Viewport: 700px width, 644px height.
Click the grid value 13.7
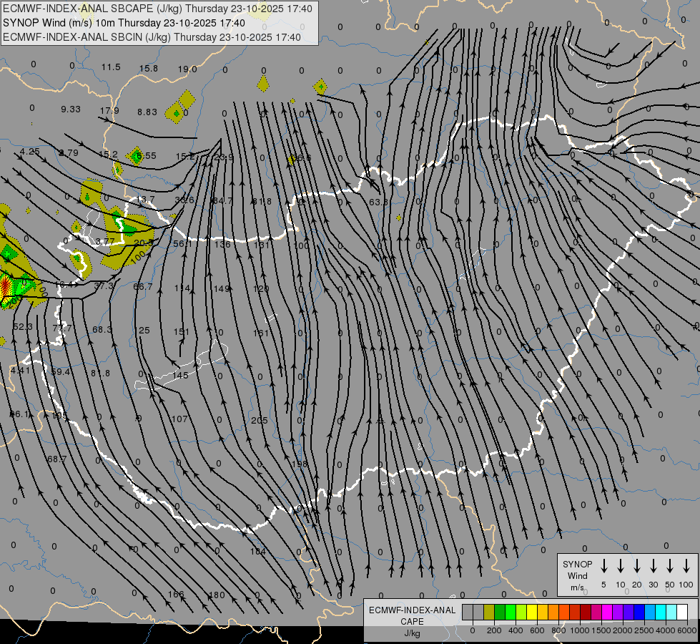coord(146,200)
